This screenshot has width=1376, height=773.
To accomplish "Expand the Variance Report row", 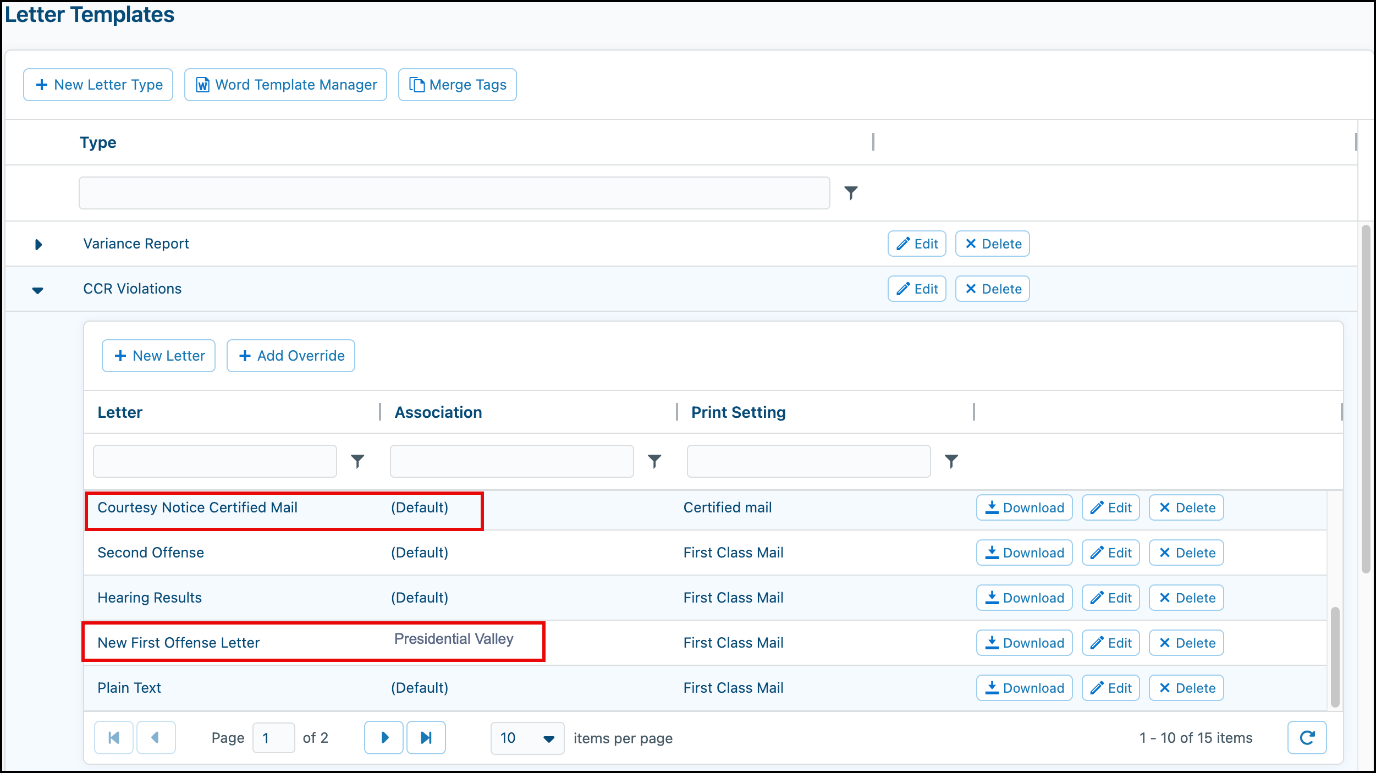I will pyautogui.click(x=38, y=244).
